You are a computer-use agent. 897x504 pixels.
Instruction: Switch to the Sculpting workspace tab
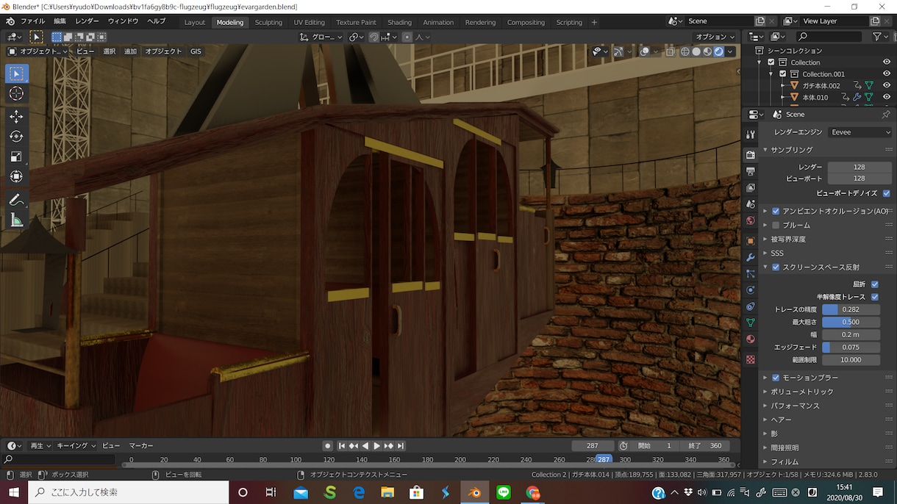[x=268, y=22]
